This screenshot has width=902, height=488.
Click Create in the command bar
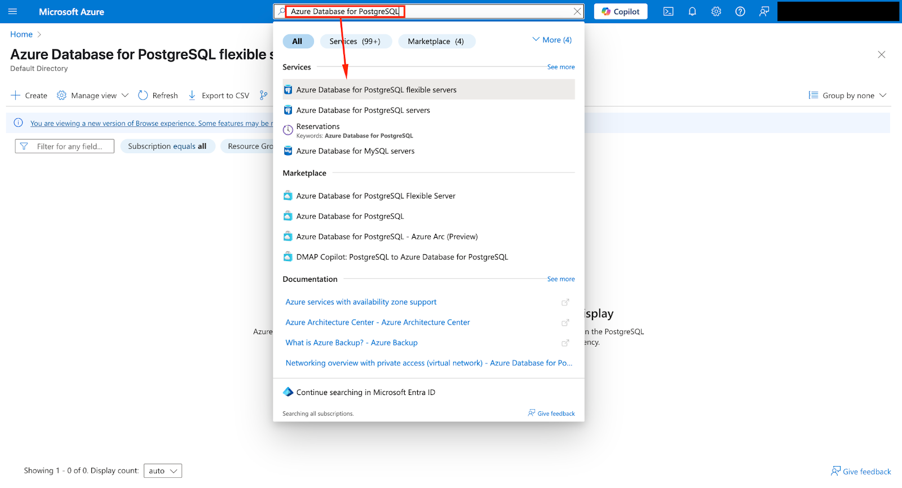pos(29,95)
